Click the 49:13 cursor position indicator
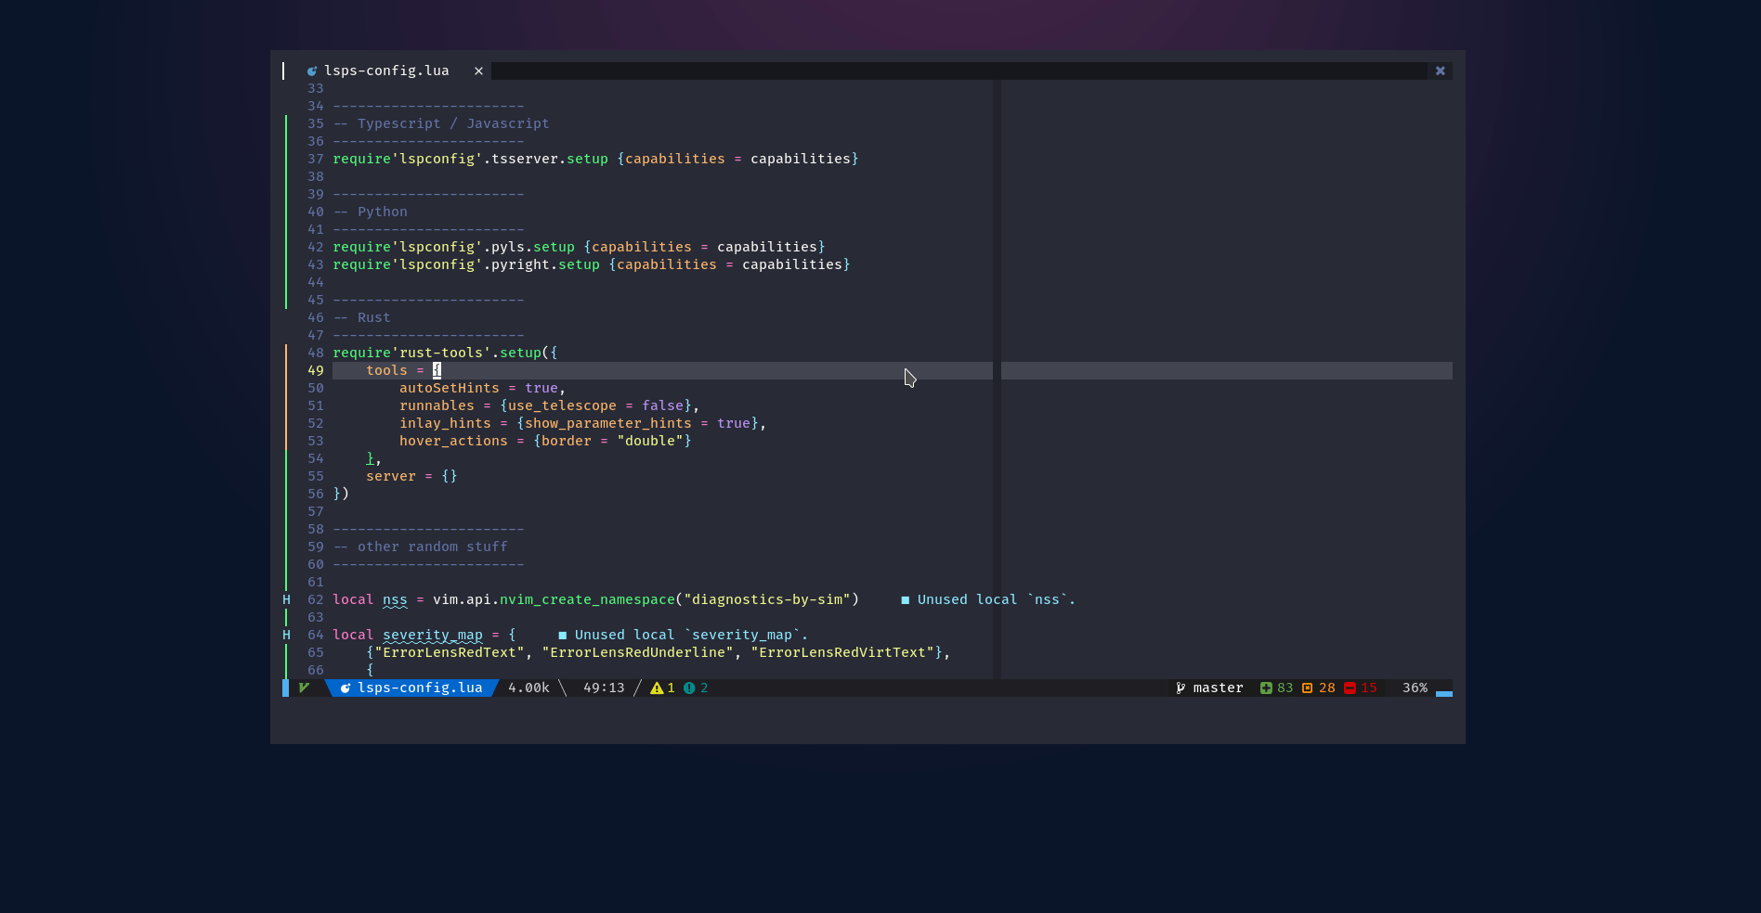Image resolution: width=1761 pixels, height=913 pixels. (x=603, y=688)
